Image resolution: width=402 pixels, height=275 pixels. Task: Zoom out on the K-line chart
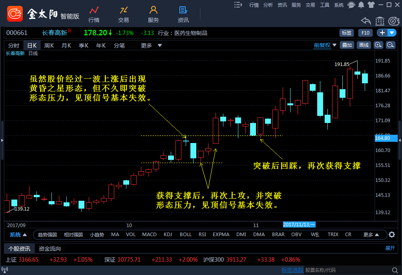click(x=391, y=45)
